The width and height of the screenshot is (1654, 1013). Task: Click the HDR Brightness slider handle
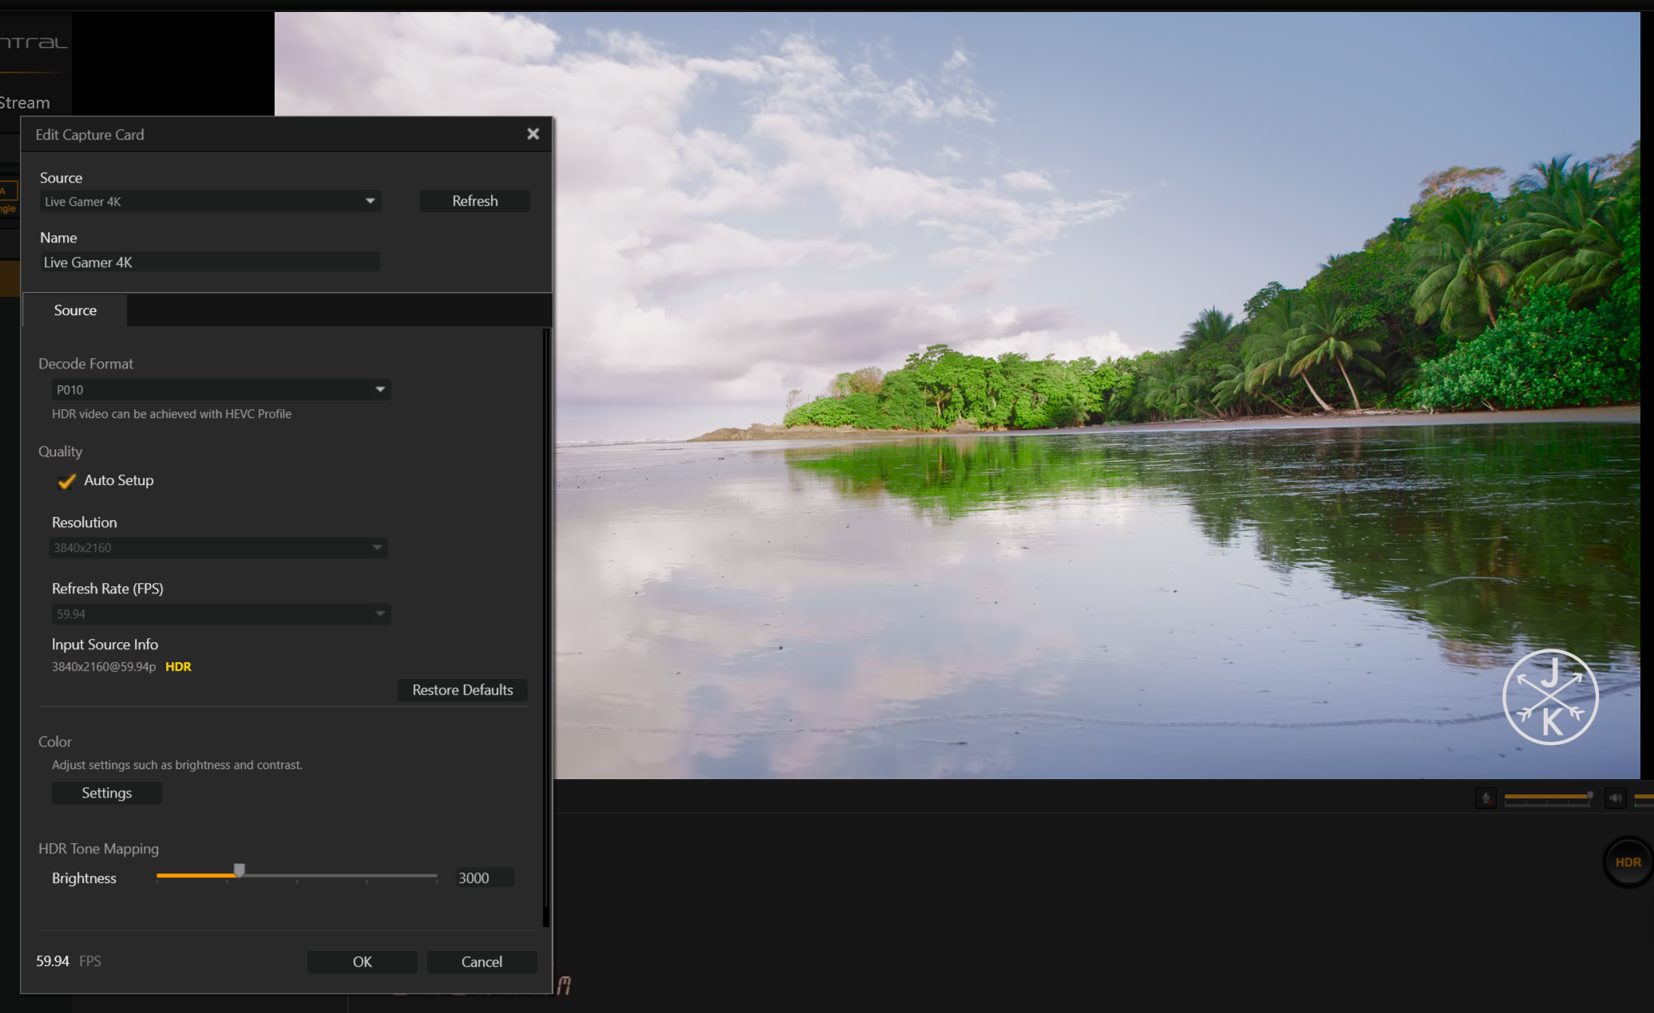pos(239,870)
